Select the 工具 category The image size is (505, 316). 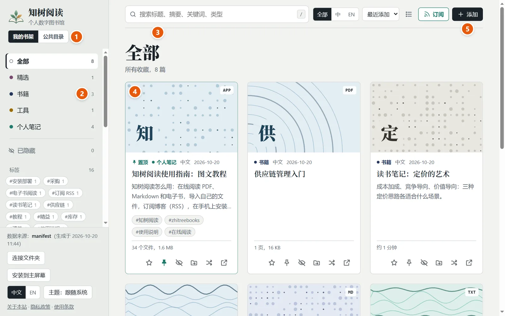(x=52, y=110)
